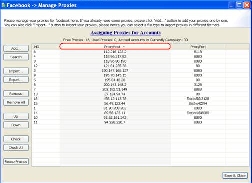The image size is (252, 183).
Task: Click port value Socks4@8080
Action: tap(198, 113)
